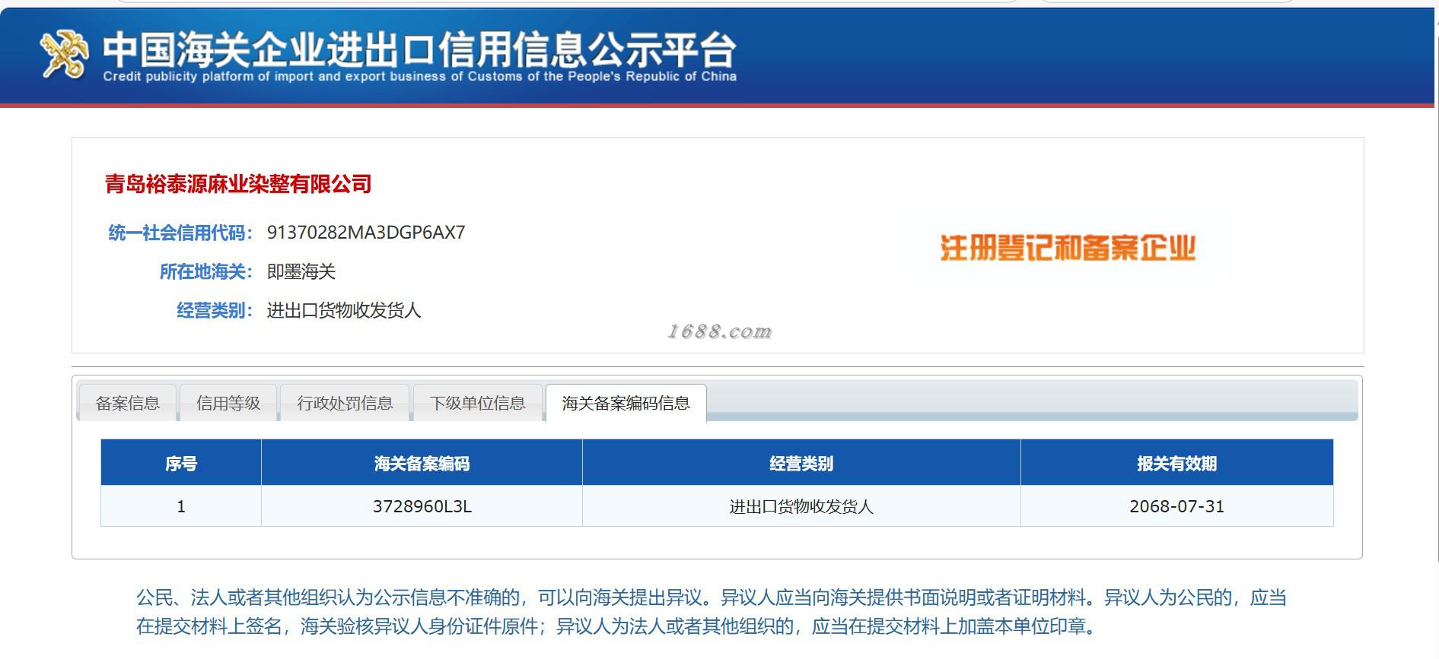Click the 所在地海关 label
The height and width of the screenshot is (659, 1439).
coord(205,271)
